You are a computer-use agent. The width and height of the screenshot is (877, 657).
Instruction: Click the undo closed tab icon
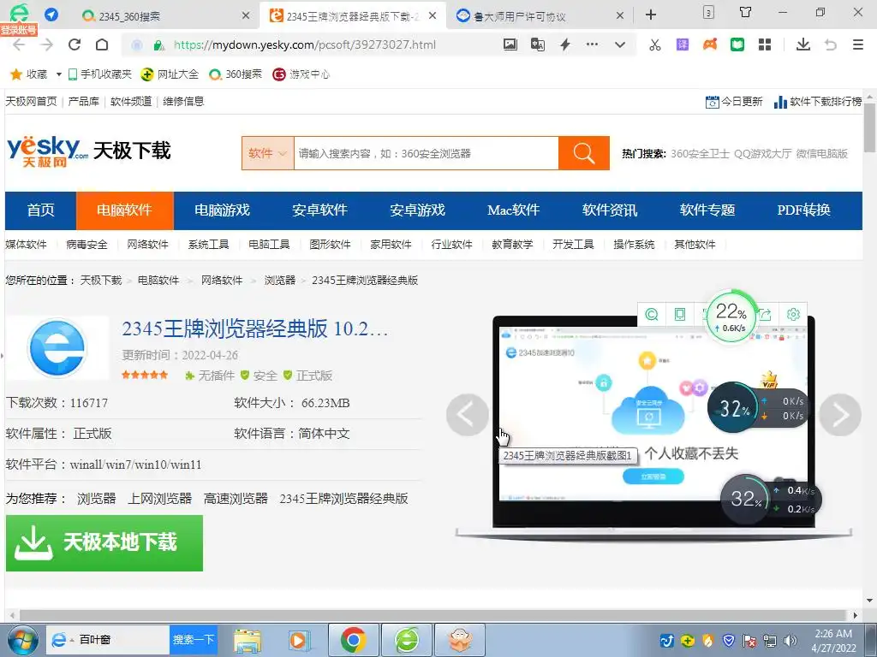(831, 44)
